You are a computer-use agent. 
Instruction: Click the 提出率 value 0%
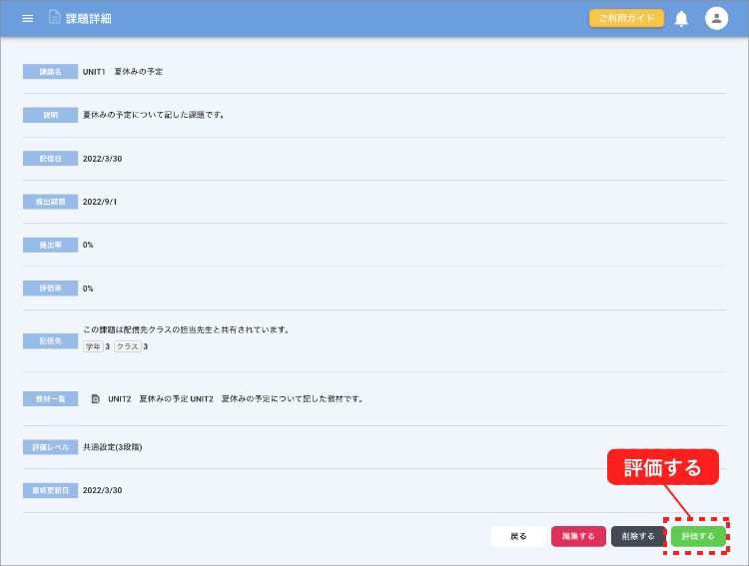click(x=88, y=245)
